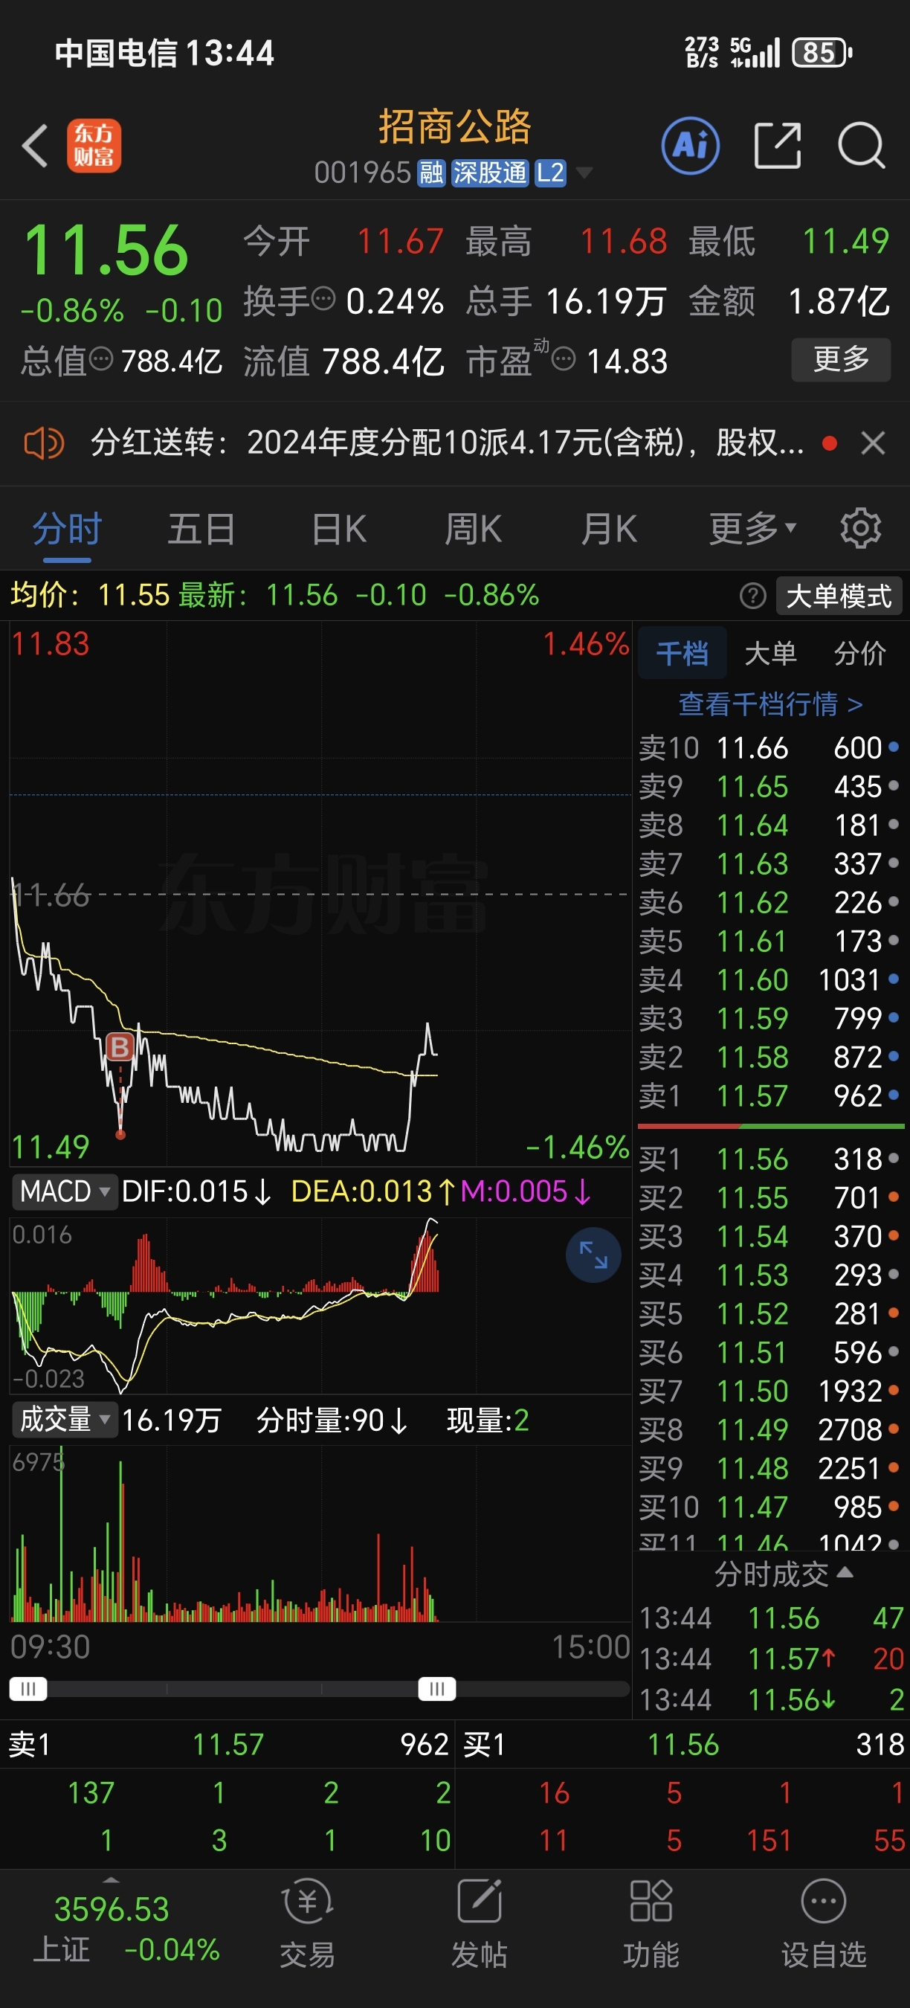The height and width of the screenshot is (2008, 910).
Task: Tap the 融 margin tag
Action: click(431, 173)
